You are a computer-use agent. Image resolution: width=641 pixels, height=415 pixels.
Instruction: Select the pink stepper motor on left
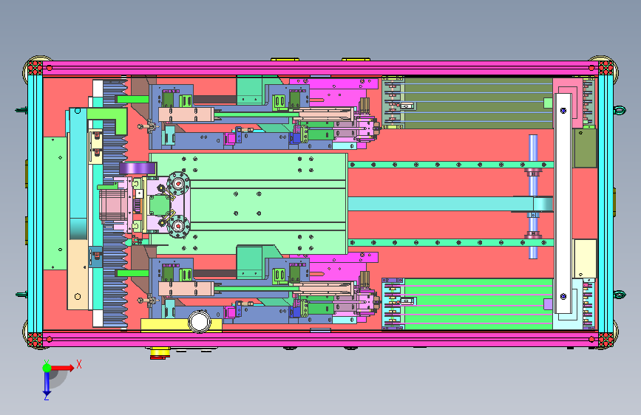[x=113, y=205]
